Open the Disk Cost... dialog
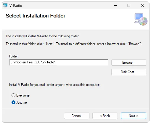Screen dimensions: 151x125 [129, 72]
